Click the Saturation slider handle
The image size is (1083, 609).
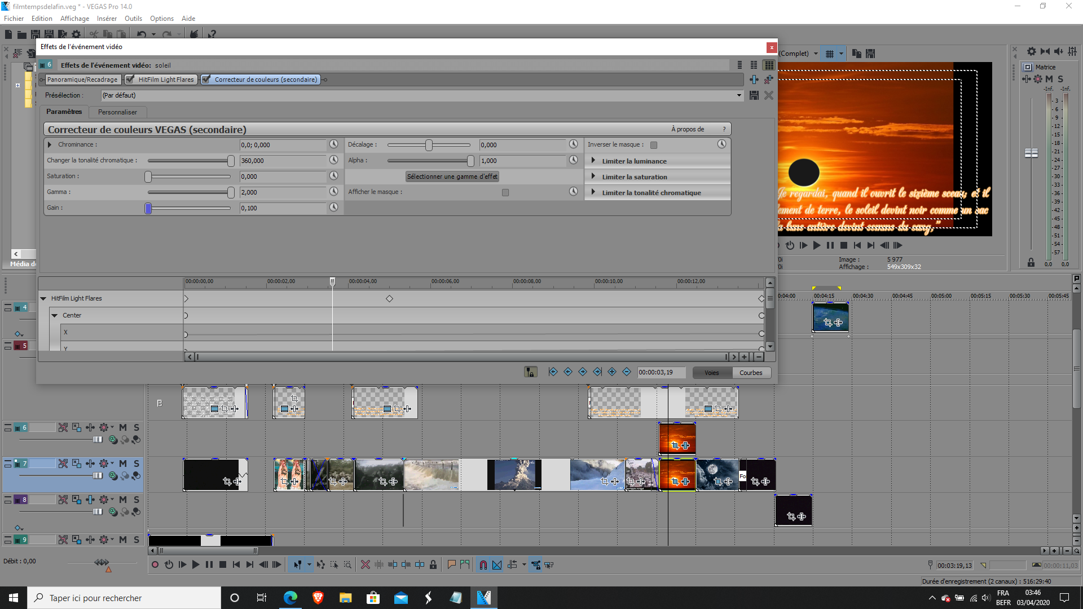(x=148, y=176)
